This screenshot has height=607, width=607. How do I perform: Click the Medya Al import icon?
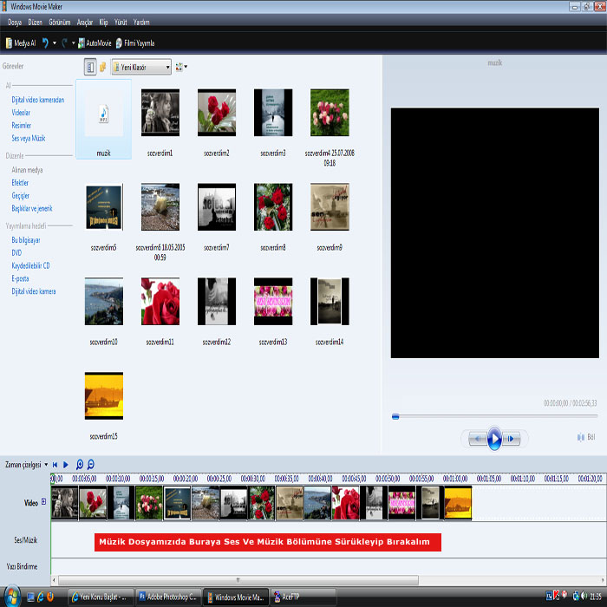[x=9, y=42]
